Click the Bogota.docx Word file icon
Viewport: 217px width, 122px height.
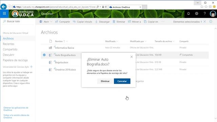pyautogui.click(x=50, y=62)
